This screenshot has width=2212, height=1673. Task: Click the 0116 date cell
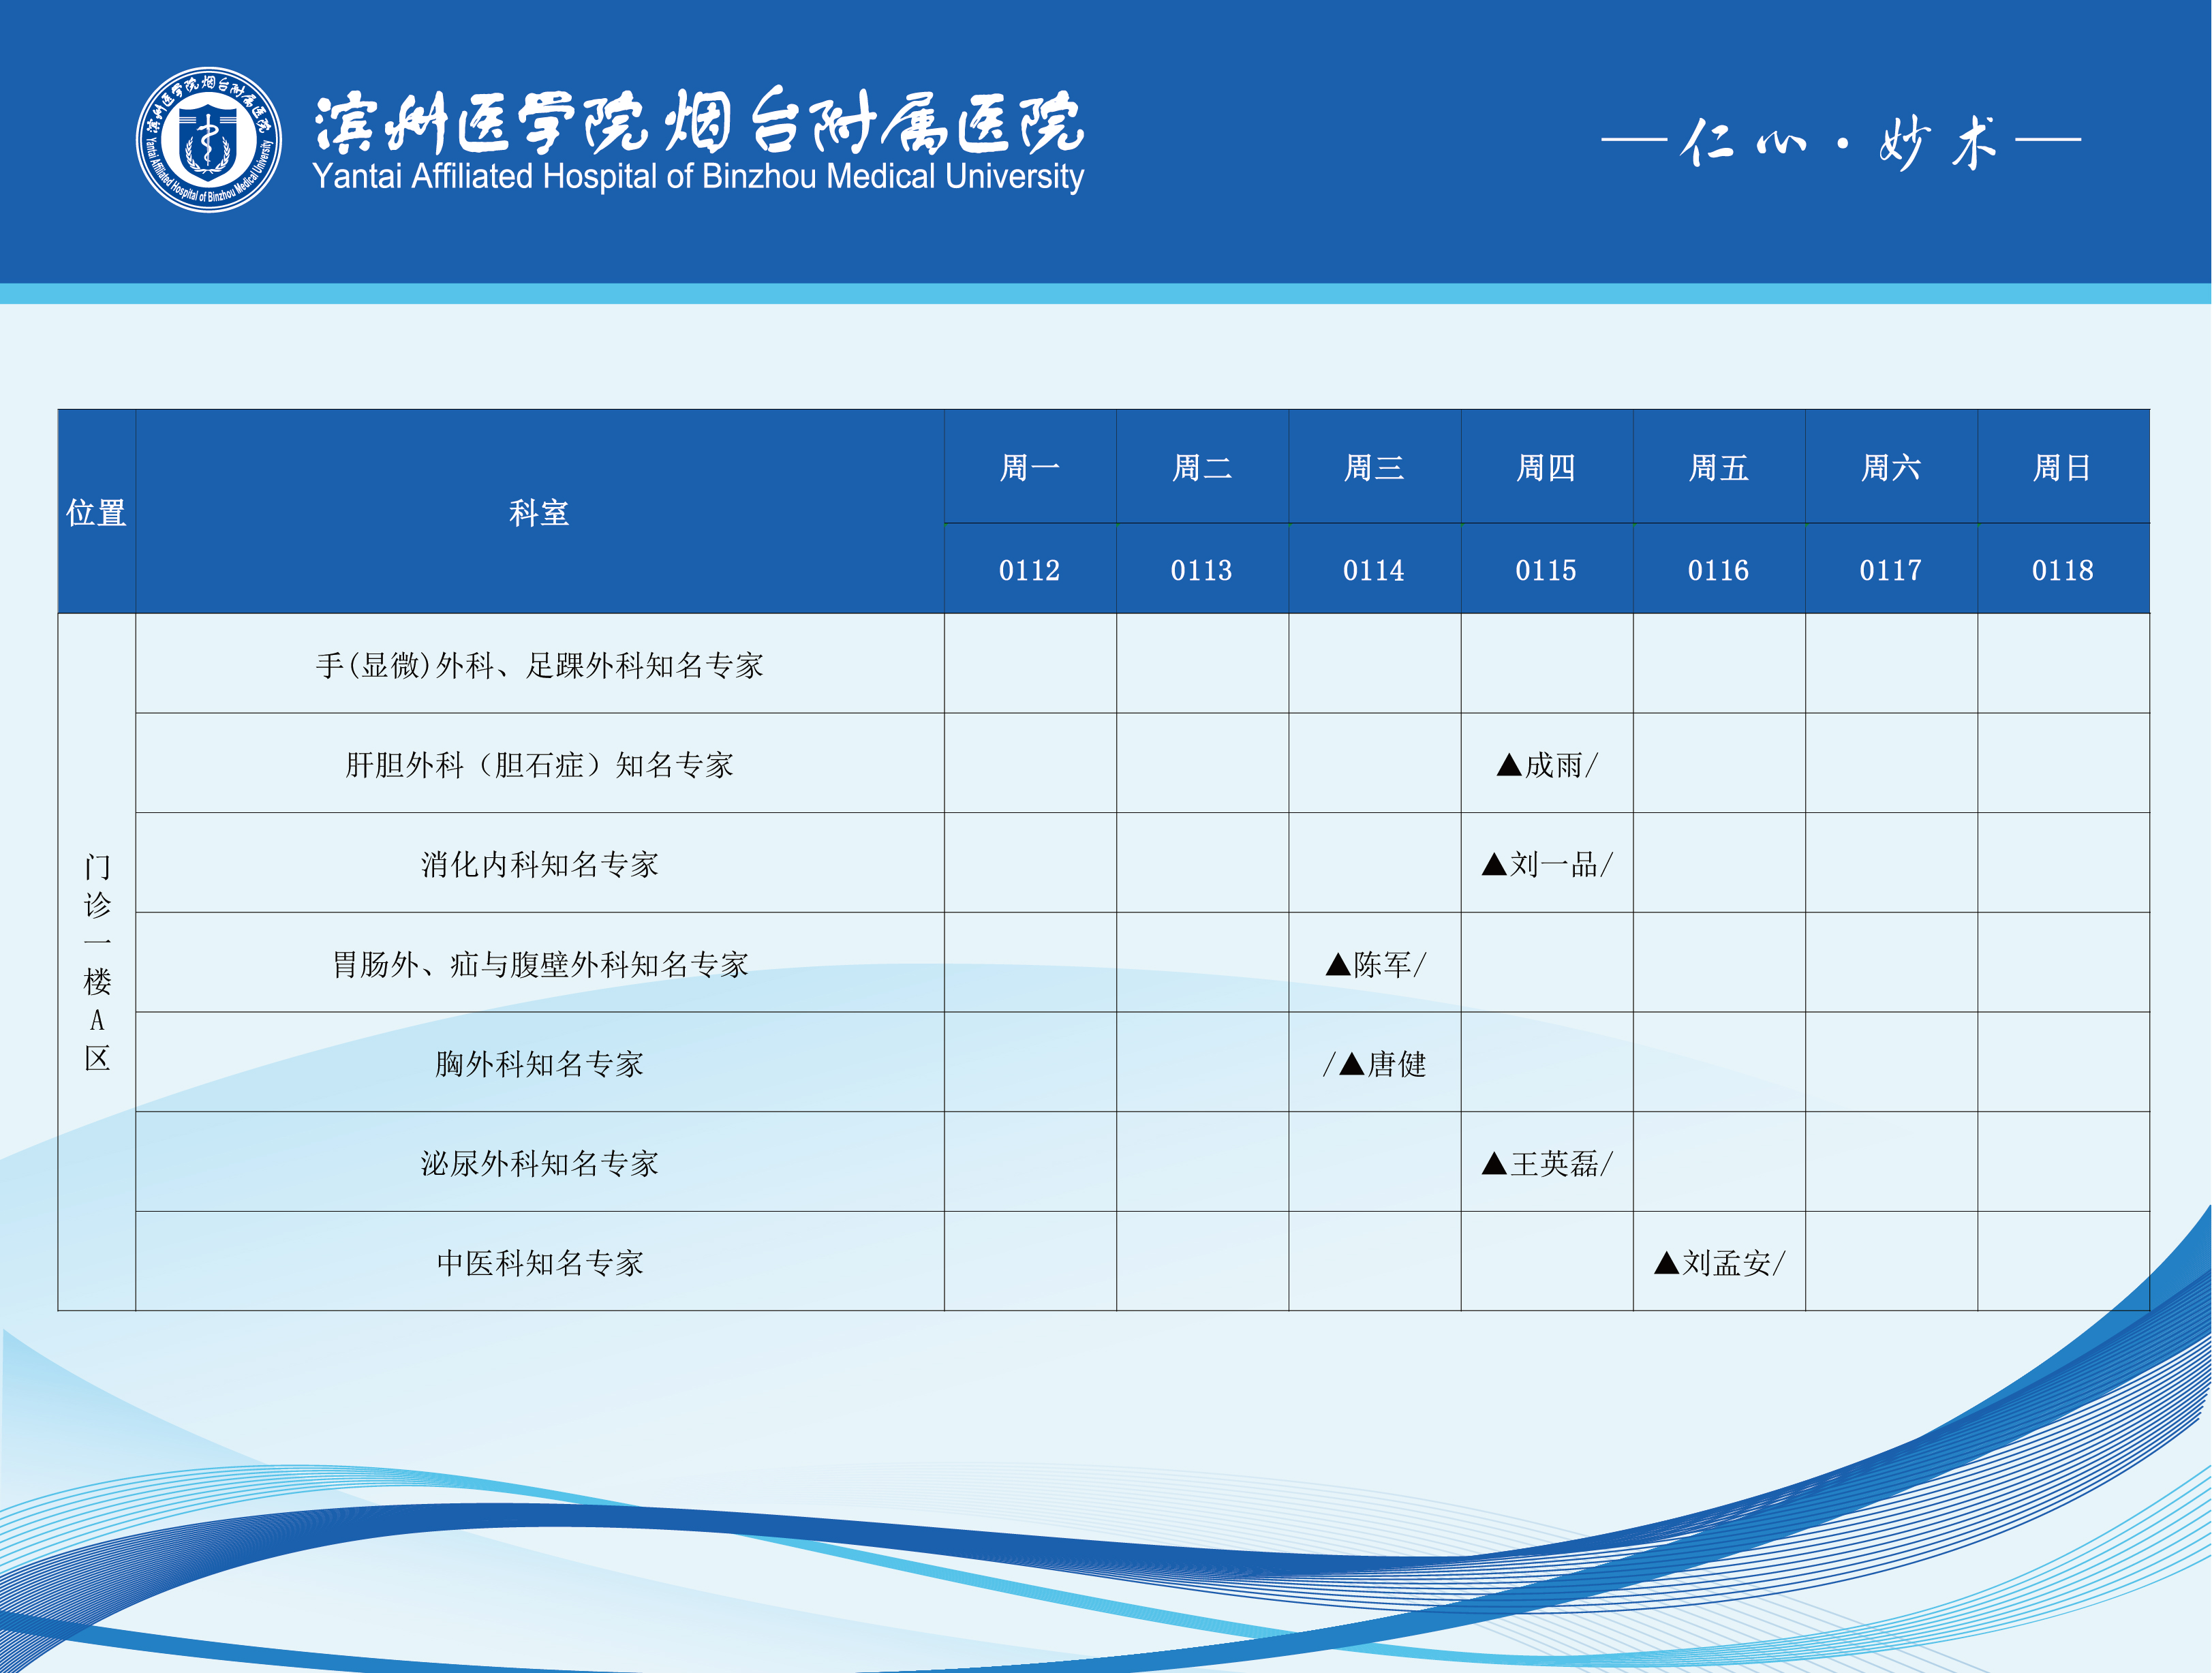point(1718,570)
